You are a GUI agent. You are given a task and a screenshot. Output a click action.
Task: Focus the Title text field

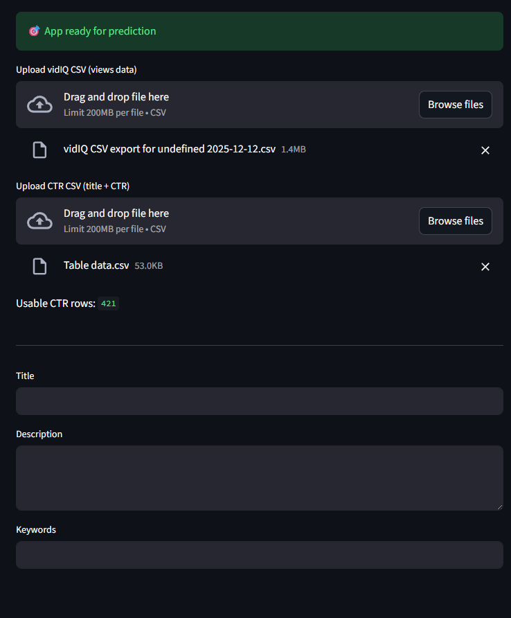[259, 401]
